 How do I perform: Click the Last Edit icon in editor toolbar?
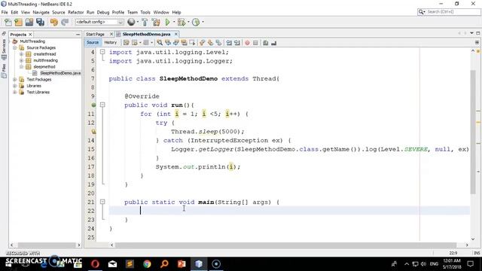[x=126, y=43]
